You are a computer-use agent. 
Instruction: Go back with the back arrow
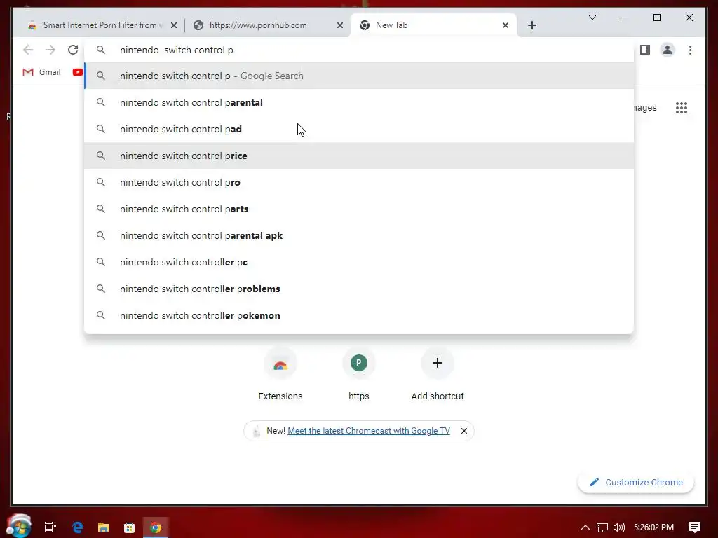pos(28,50)
